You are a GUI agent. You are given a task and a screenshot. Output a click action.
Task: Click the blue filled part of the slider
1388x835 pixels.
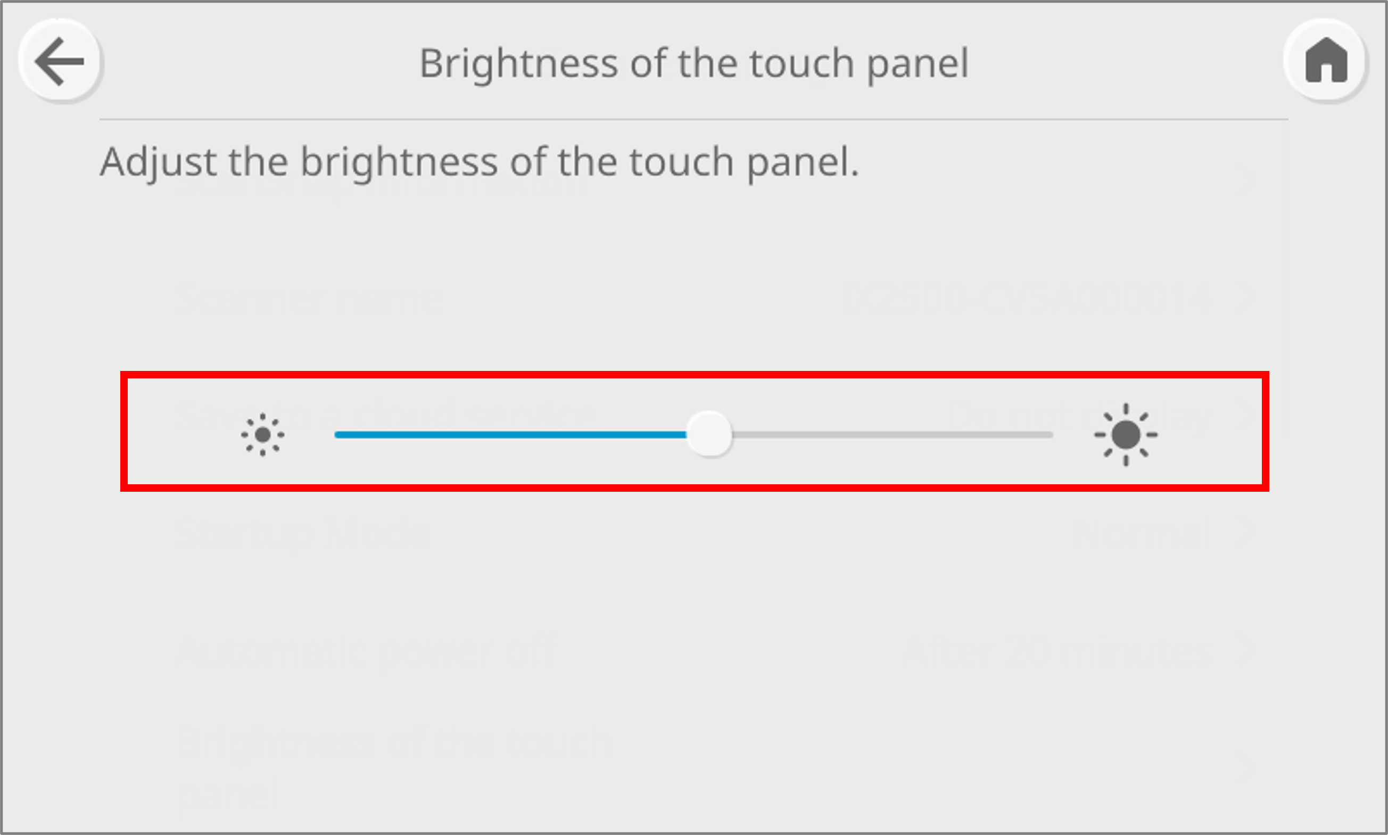(x=506, y=435)
